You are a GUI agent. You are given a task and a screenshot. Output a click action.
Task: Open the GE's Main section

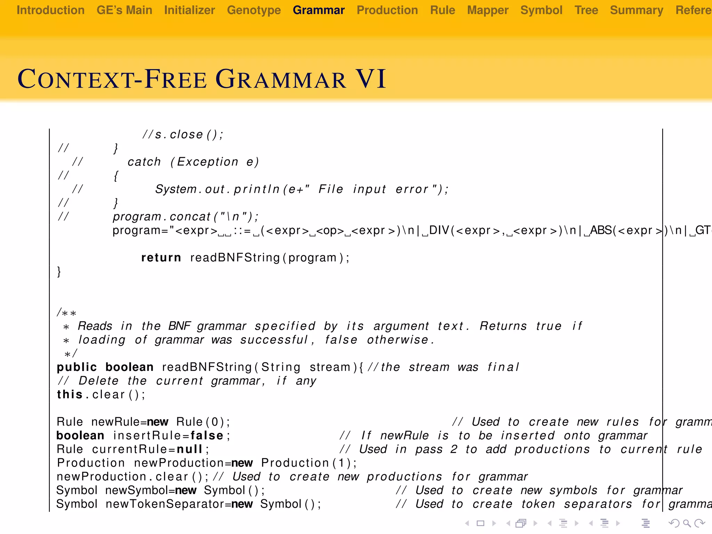point(124,10)
